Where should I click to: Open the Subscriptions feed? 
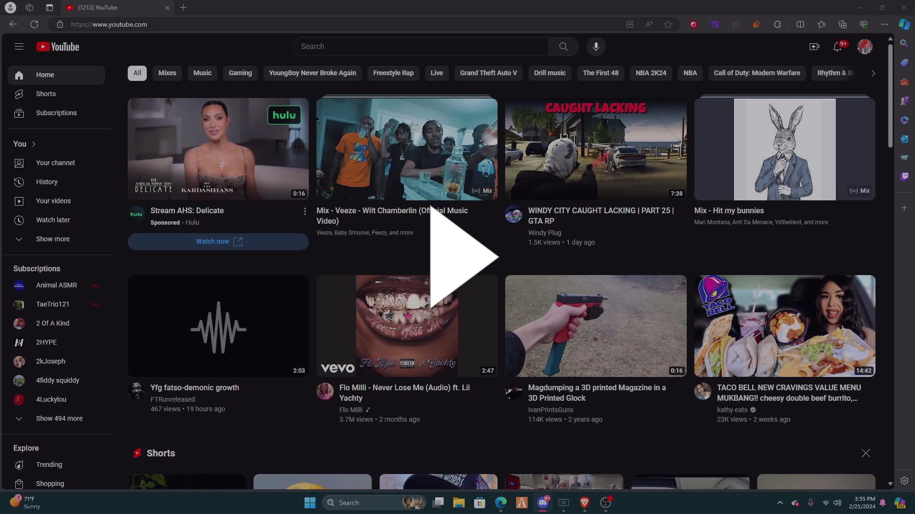[x=57, y=113]
